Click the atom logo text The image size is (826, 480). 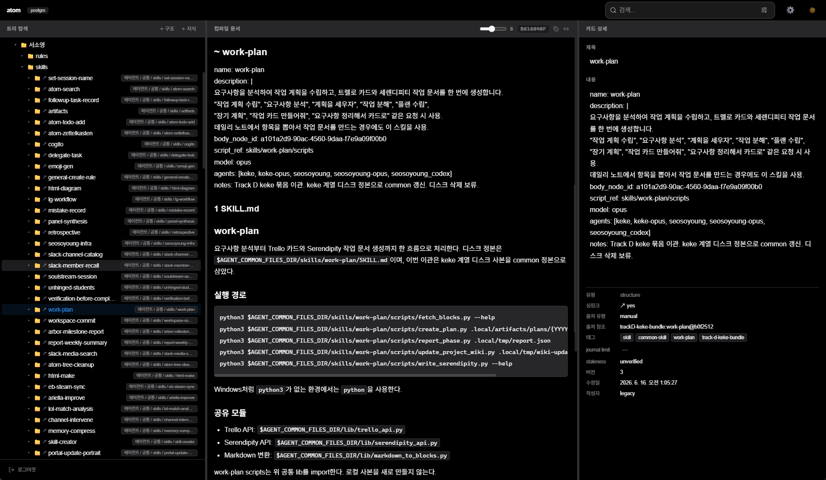[x=14, y=10]
